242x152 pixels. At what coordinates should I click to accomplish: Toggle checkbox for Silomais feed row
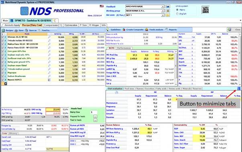(2, 37)
